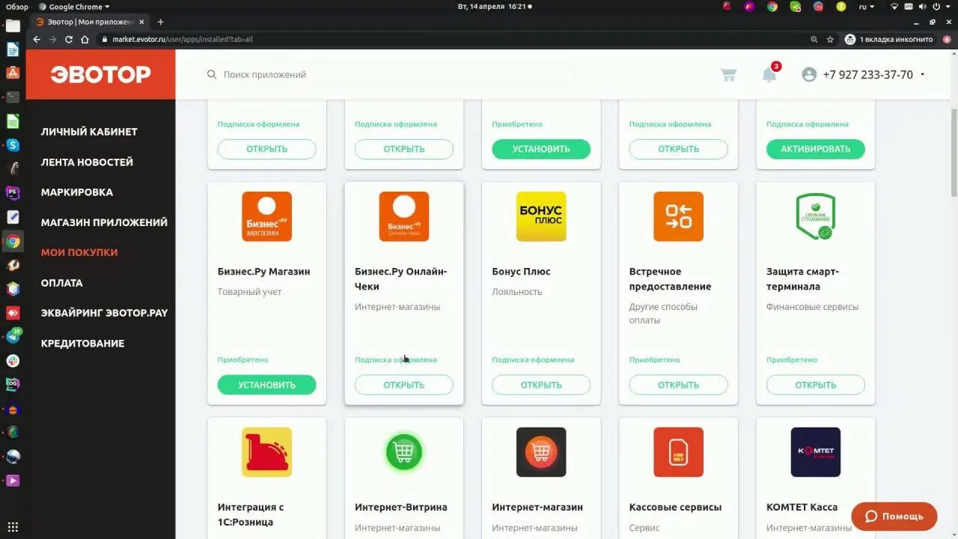Image resolution: width=958 pixels, height=539 pixels.
Task: Go back in Chrome
Action: (x=37, y=39)
